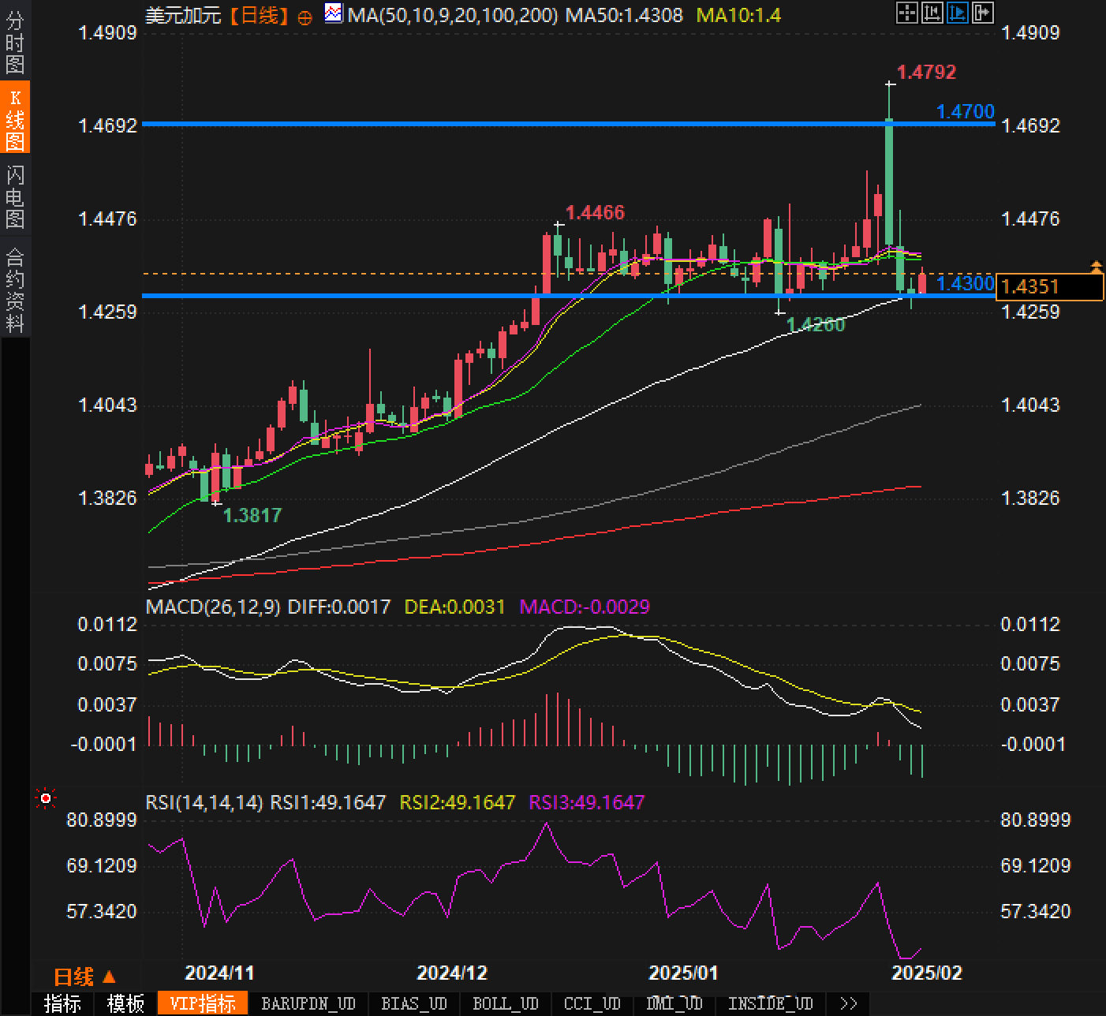This screenshot has width=1106, height=1016.
Task: Click the 1.4792 high price label
Action: pos(927,72)
